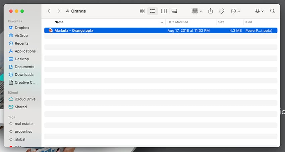Image resolution: width=285 pixels, height=152 pixels.
Task: Open the Group By dropdown
Action: coord(197,11)
